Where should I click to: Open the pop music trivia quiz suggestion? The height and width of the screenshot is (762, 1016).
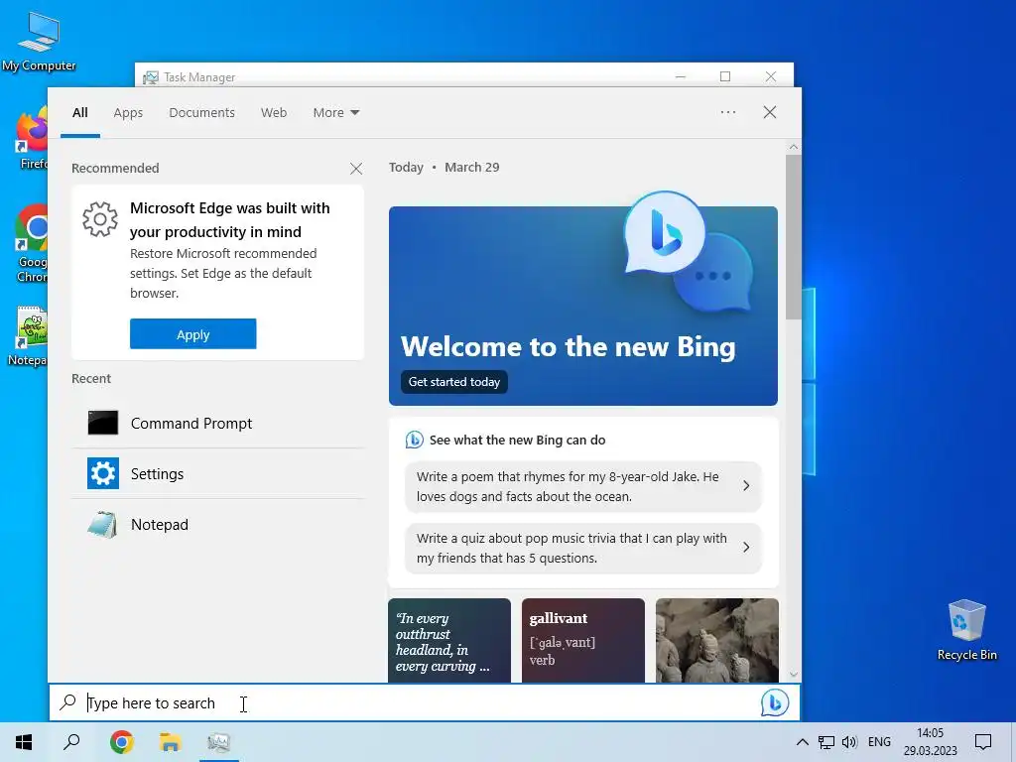[x=583, y=548]
